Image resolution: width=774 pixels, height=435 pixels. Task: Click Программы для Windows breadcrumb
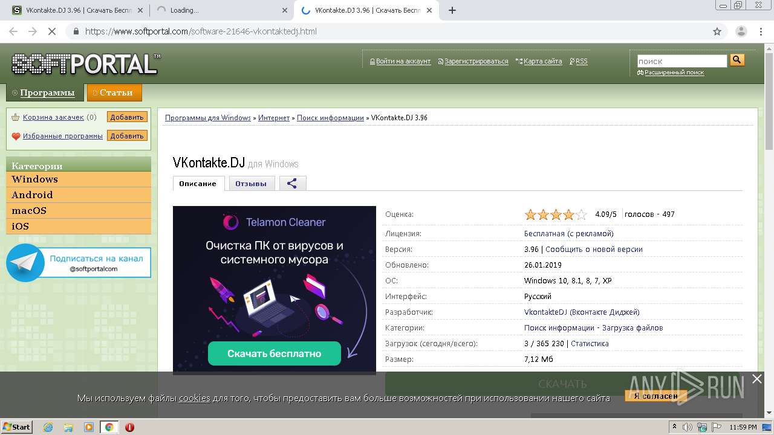208,118
